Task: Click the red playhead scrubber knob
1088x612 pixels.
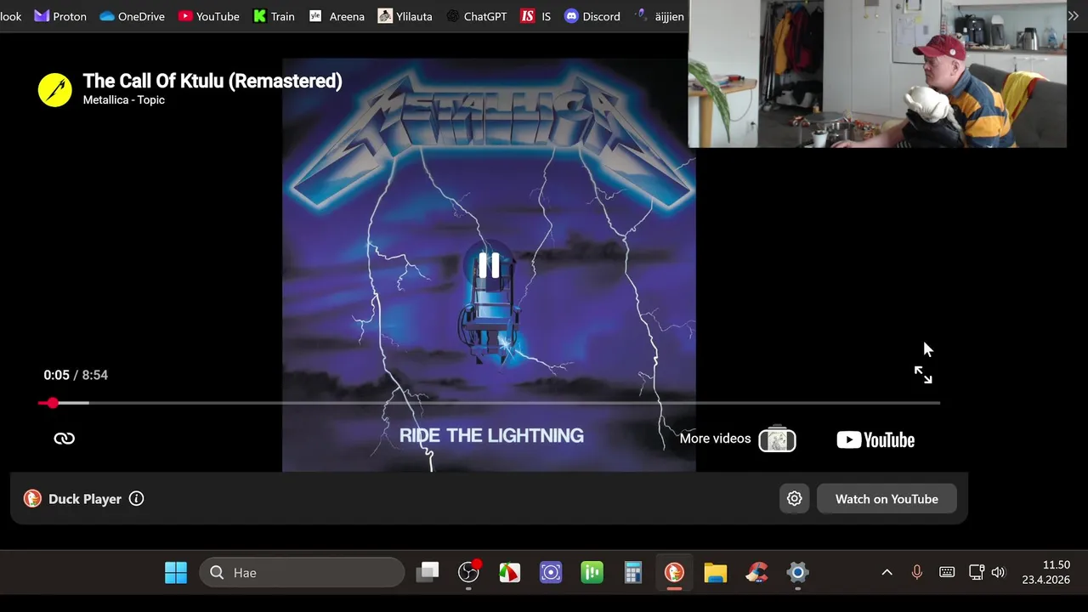Action: click(x=53, y=403)
